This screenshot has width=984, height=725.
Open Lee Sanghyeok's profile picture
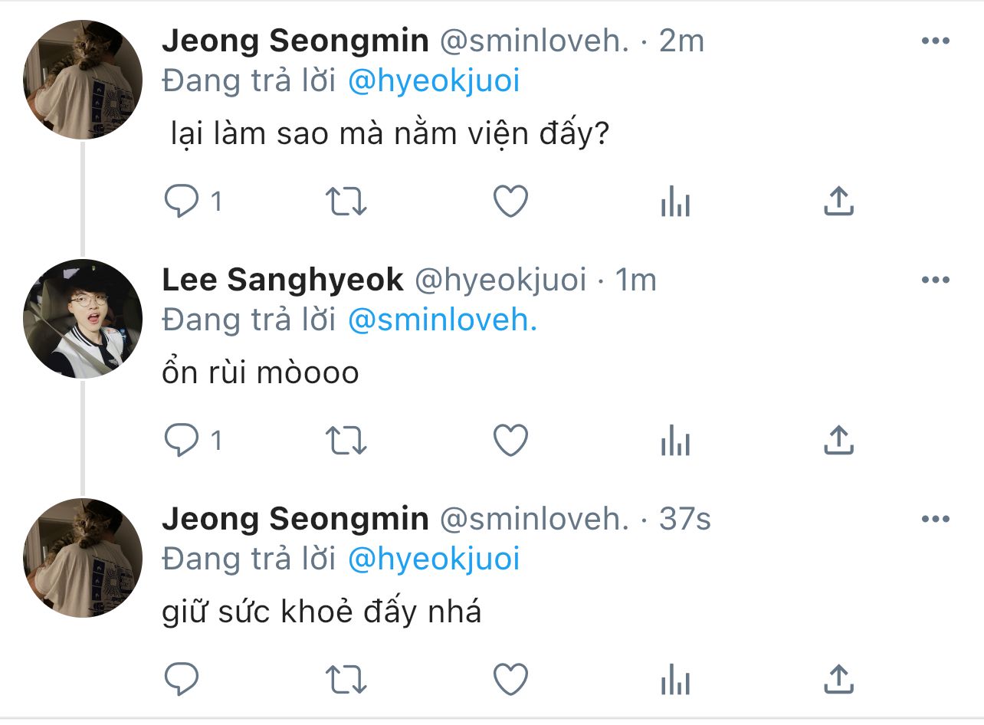tap(83, 319)
